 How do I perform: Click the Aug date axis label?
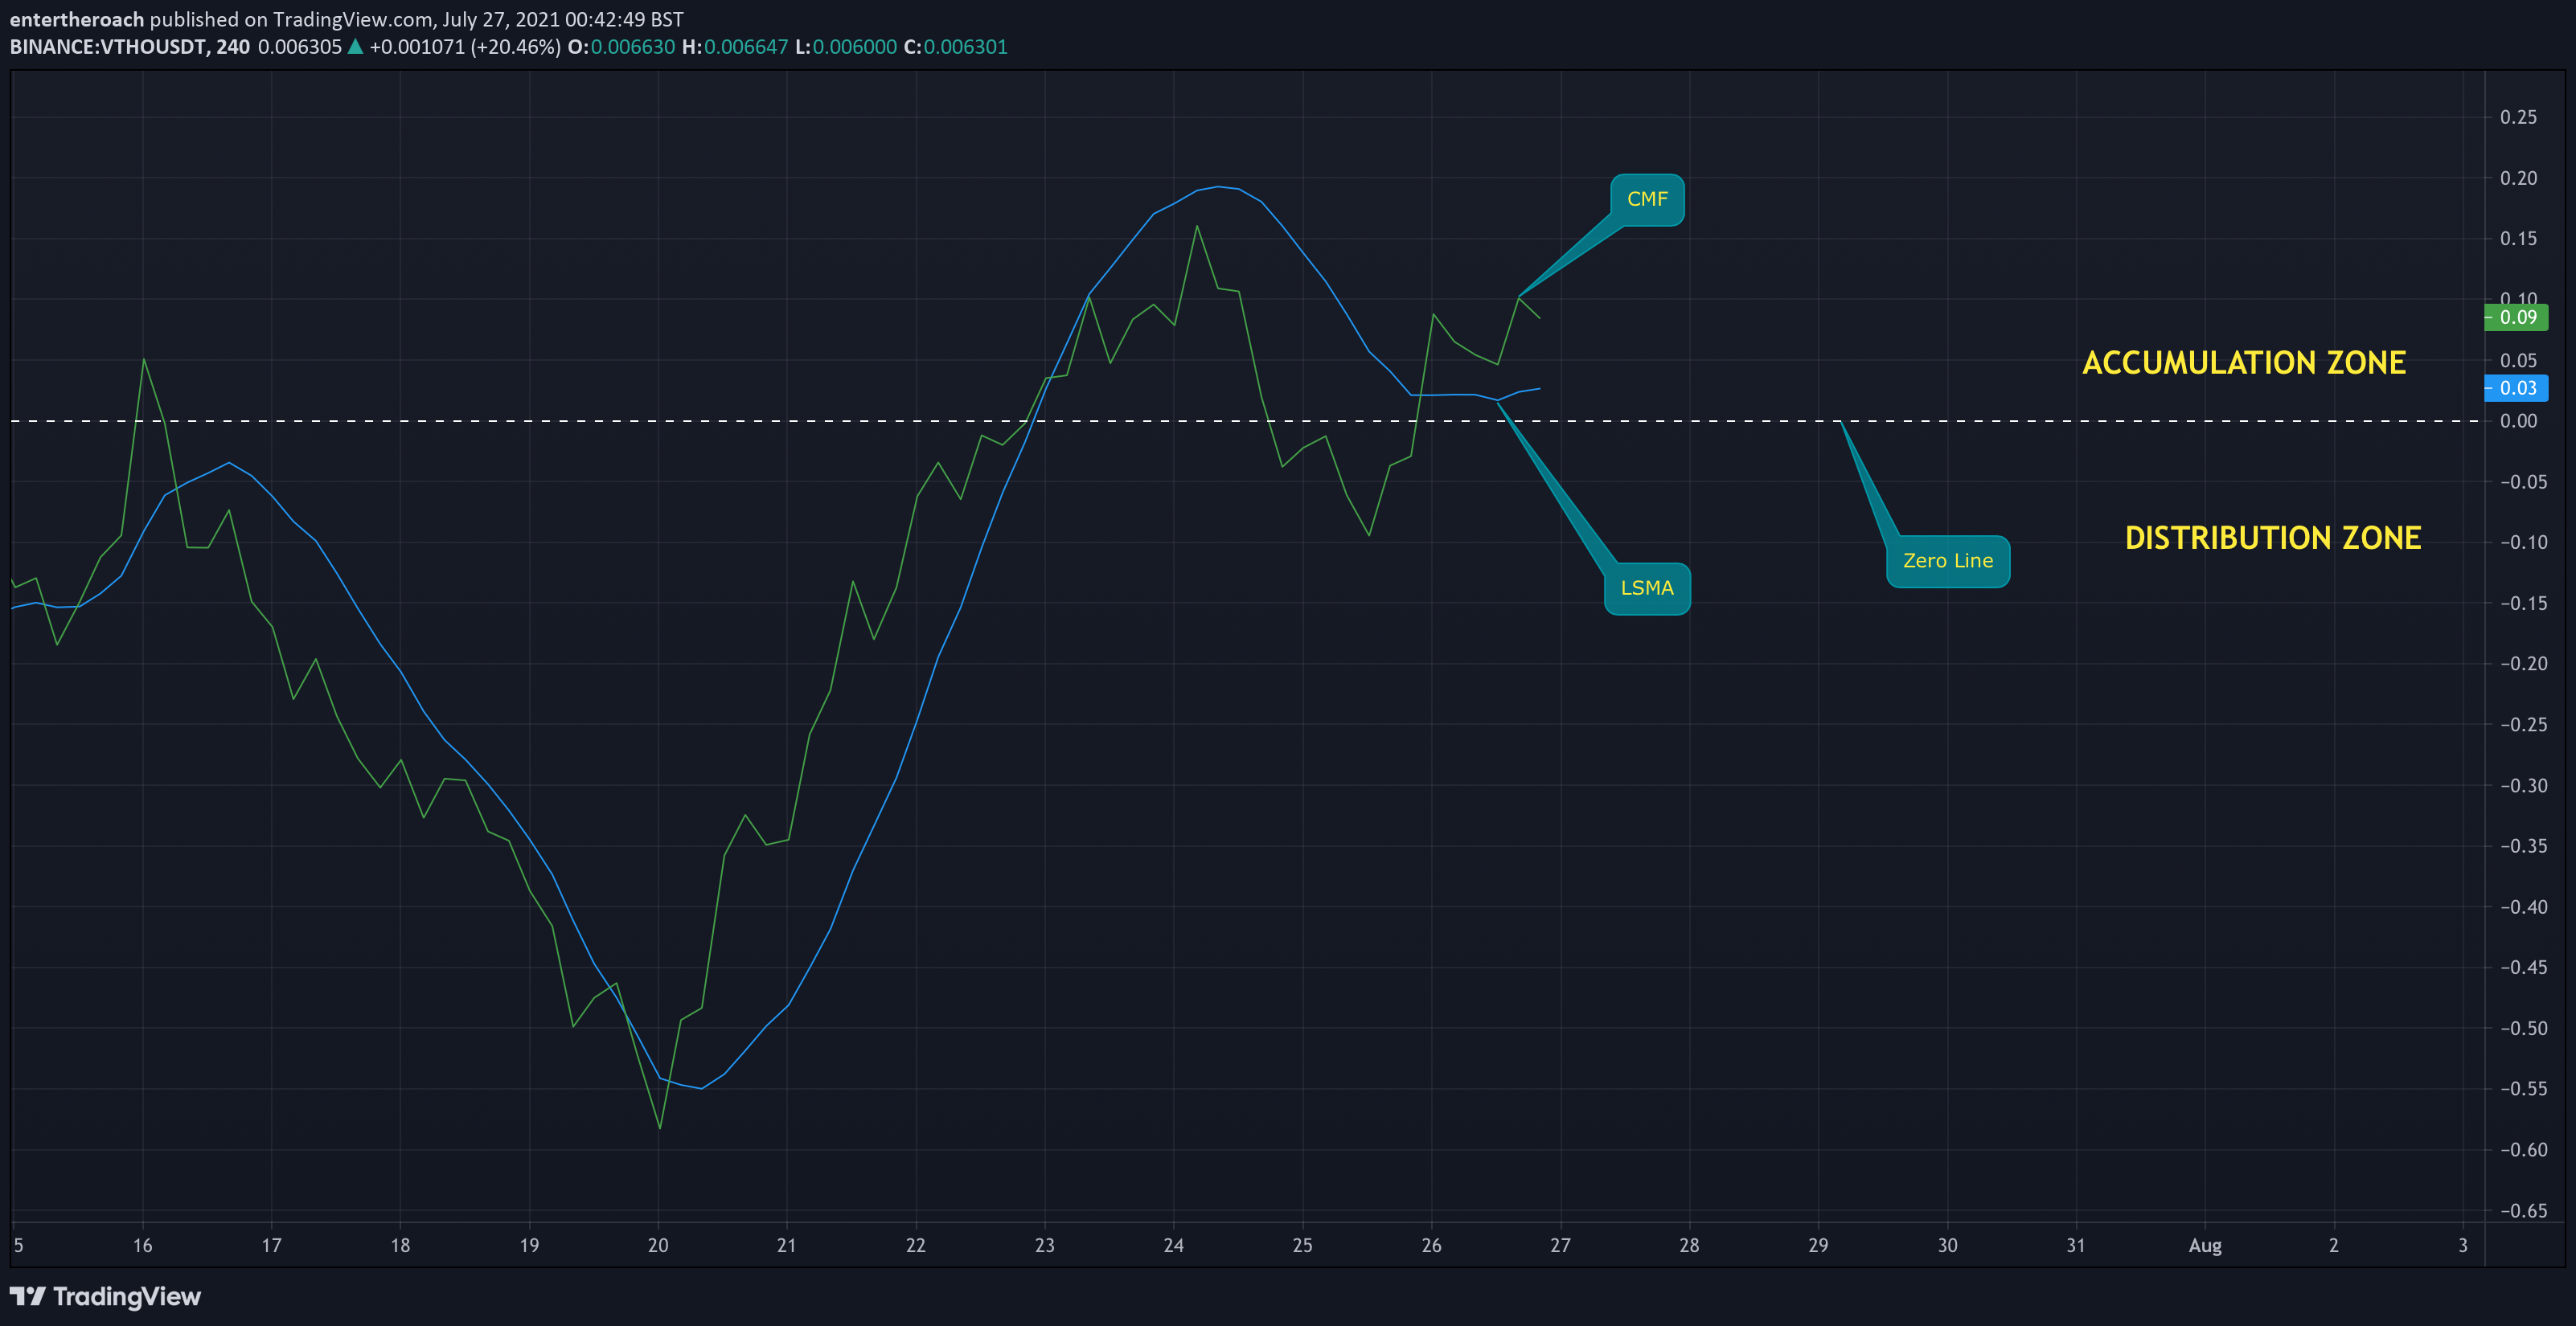2205,1246
